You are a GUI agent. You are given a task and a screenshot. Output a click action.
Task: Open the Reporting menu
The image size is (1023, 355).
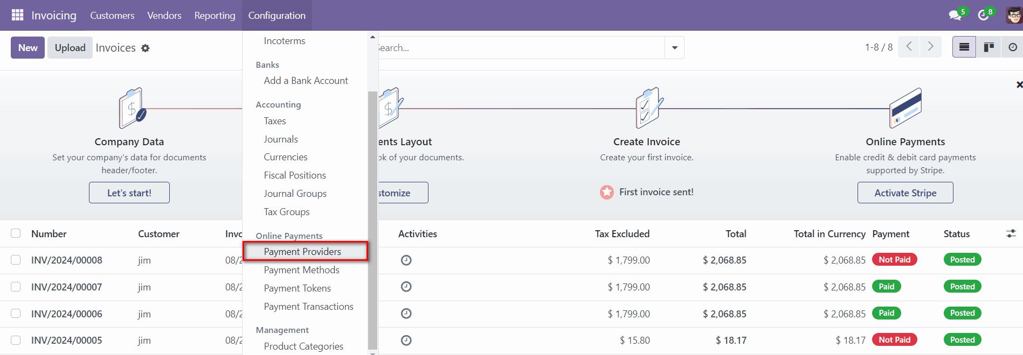[215, 16]
